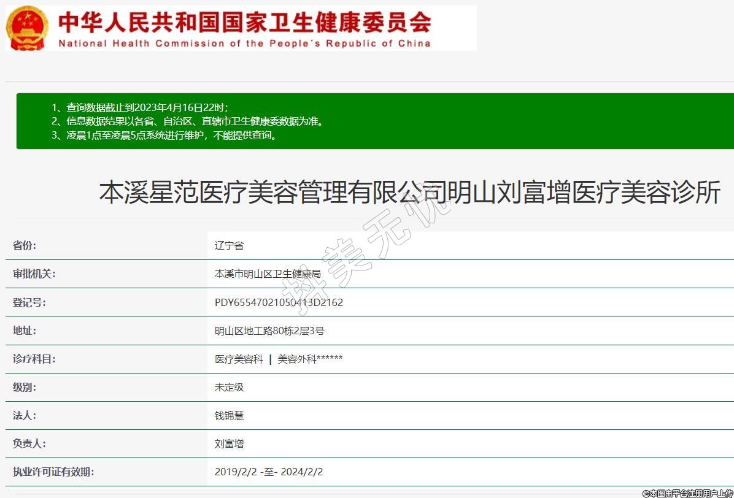Select the clinic name heading 本溪星范医疗美容管理有限公司
Image resolution: width=734 pixels, height=498 pixels.
click(x=409, y=193)
